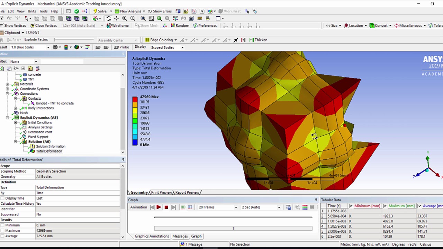The width and height of the screenshot is (443, 249).
Task: Expand the Body Interactions node
Action: click(x=15, y=108)
